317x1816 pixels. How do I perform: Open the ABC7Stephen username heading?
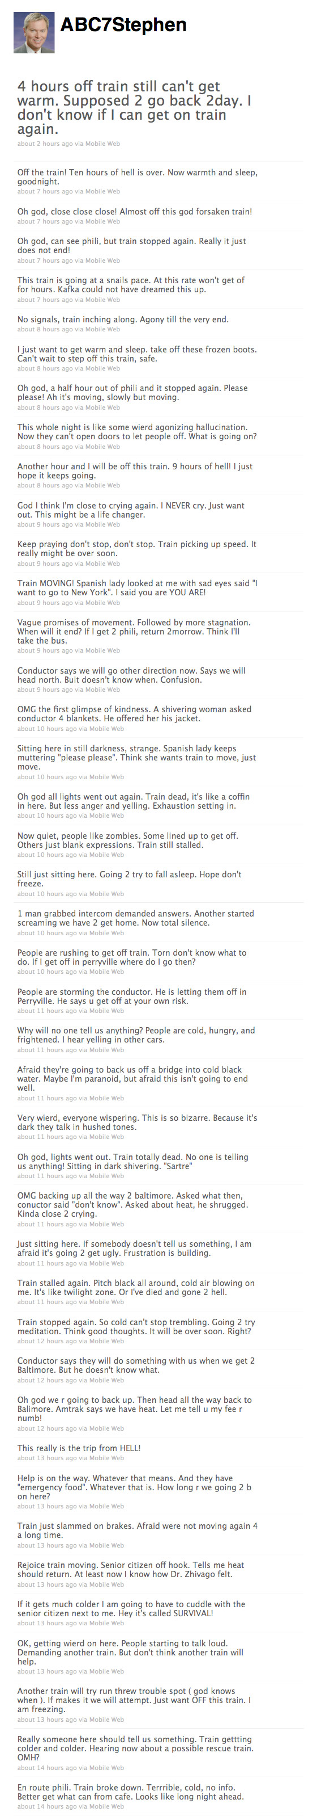(x=123, y=24)
